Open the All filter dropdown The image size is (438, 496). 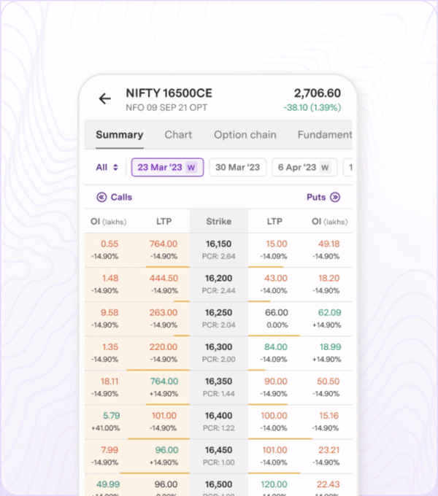pos(107,167)
